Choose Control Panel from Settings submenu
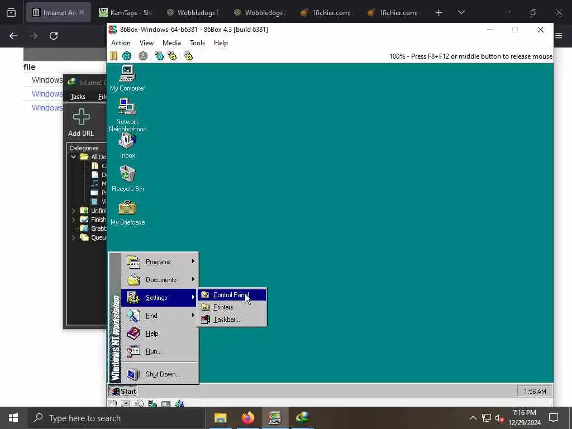Screen dimensions: 572x429 232,295
